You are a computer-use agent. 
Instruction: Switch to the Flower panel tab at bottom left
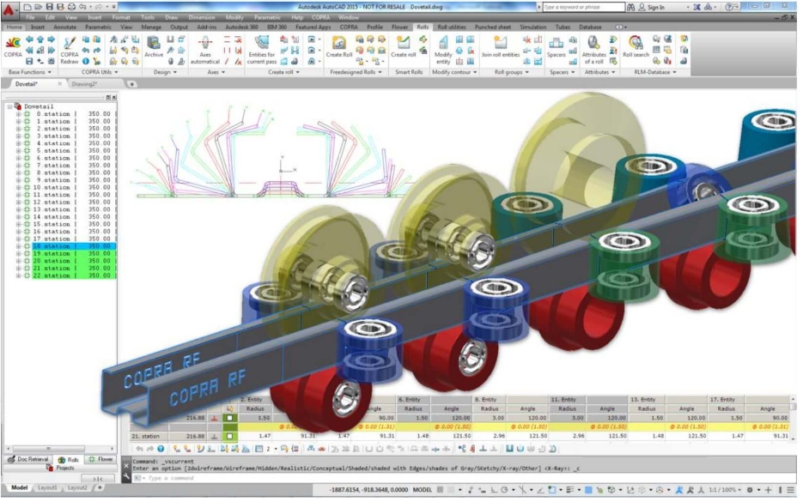pyautogui.click(x=100, y=459)
